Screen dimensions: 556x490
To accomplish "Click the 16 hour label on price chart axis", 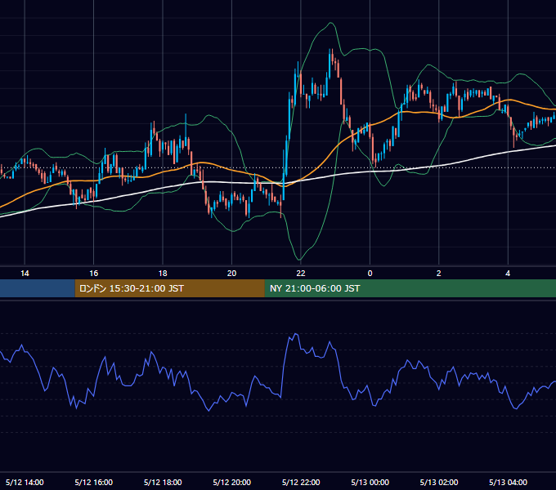I will tap(93, 274).
